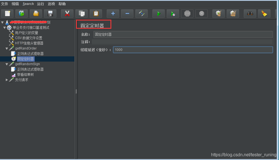Click Start no pauses icon
The image size is (279, 160).
click(x=173, y=13)
